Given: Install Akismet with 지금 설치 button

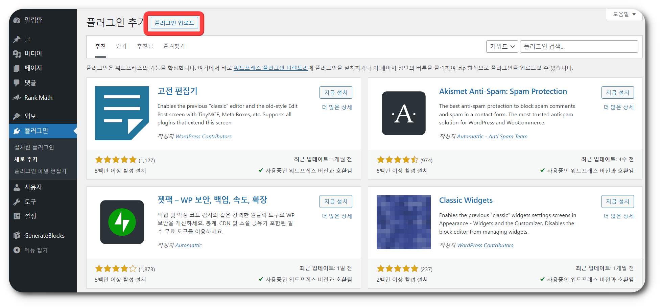Looking at the screenshot, I should 617,93.
